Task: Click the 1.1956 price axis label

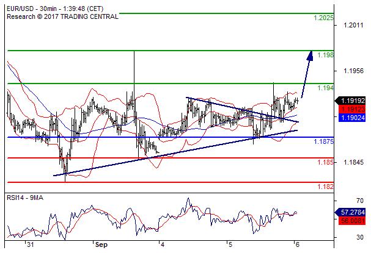Action: [353, 71]
